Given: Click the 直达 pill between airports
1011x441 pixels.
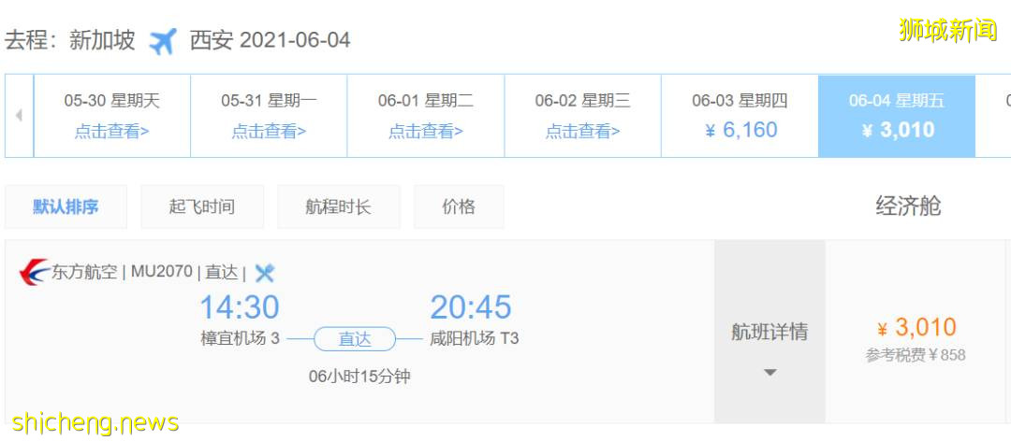Looking at the screenshot, I should [356, 338].
